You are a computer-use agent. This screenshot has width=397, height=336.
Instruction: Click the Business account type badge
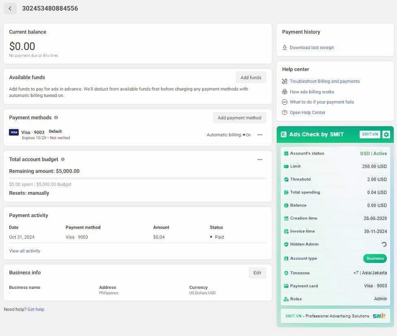click(375, 258)
